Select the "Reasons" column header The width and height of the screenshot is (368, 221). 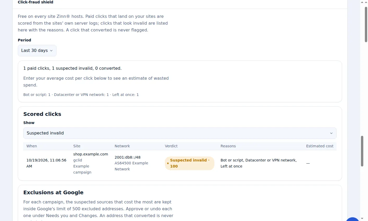[x=228, y=146]
